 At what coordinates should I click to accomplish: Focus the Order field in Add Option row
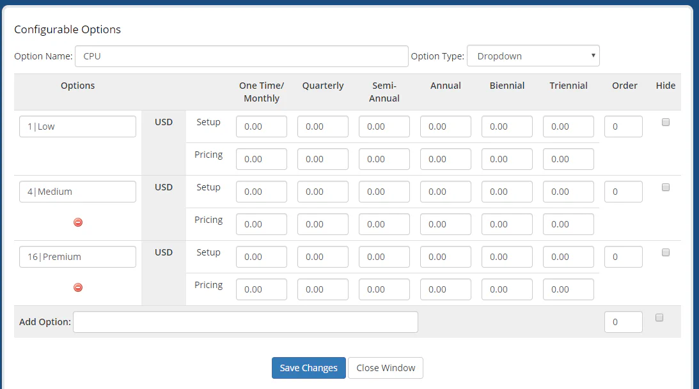click(x=623, y=323)
